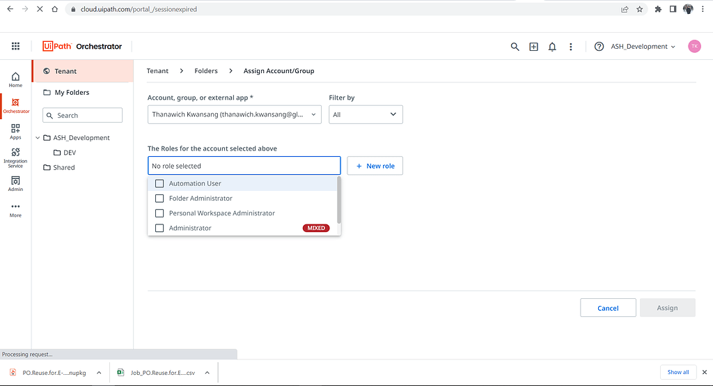Image resolution: width=713 pixels, height=386 pixels.
Task: Expand the account, group, or external app dropdown
Action: point(235,114)
